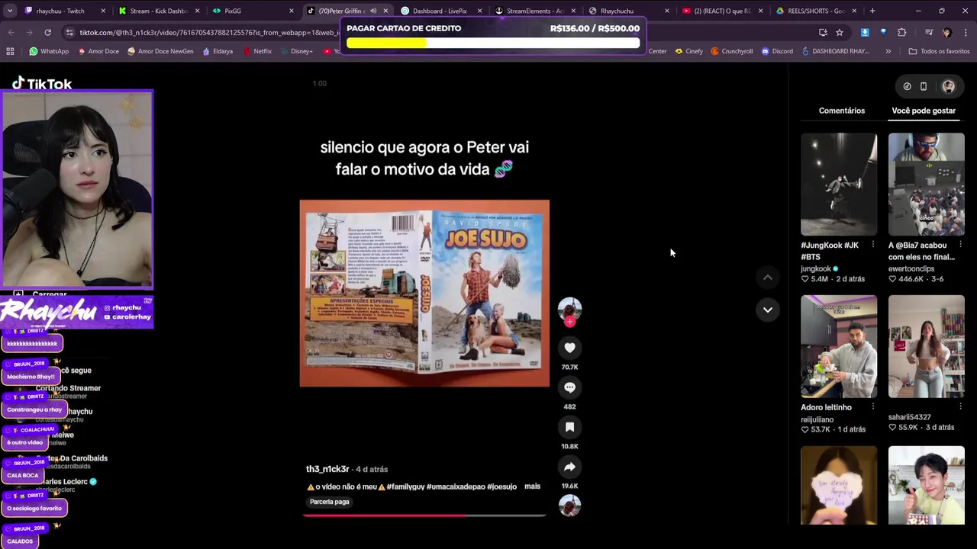Open the browser extensions puzzle icon
This screenshot has width=977, height=549.
pos(902,32)
